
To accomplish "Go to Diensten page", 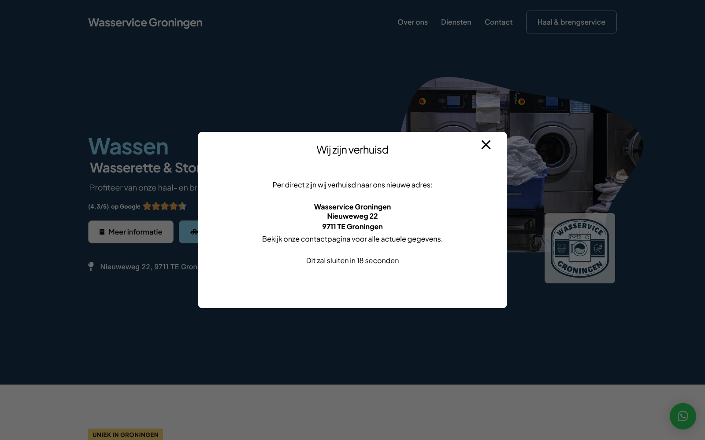I will click(x=456, y=22).
